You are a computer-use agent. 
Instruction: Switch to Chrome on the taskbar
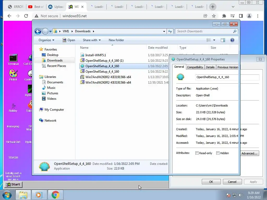[x=55, y=195]
